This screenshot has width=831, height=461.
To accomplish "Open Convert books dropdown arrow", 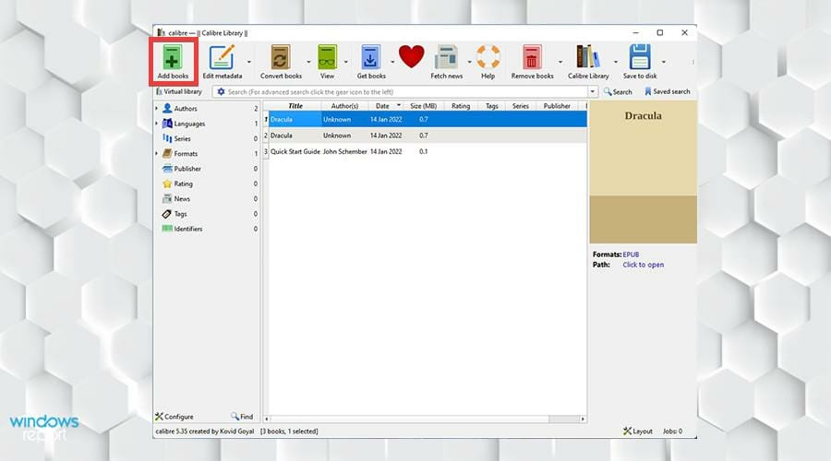I will [x=308, y=62].
